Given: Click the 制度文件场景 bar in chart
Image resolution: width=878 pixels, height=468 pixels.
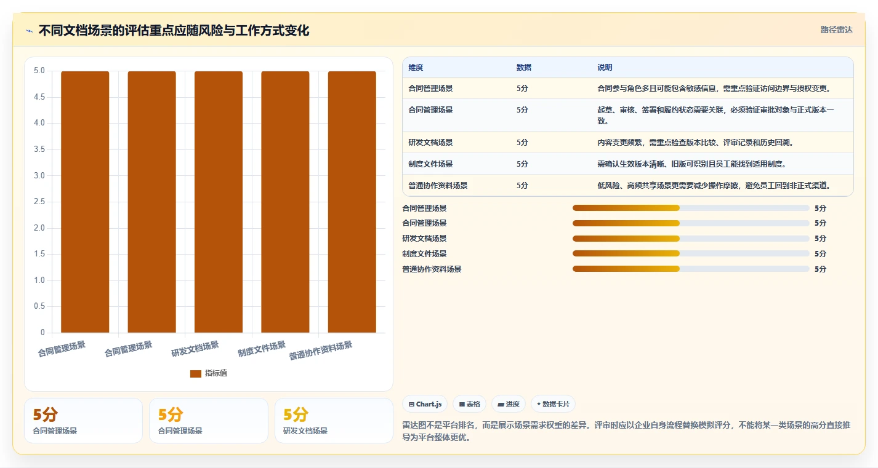Looking at the screenshot, I should tap(285, 202).
